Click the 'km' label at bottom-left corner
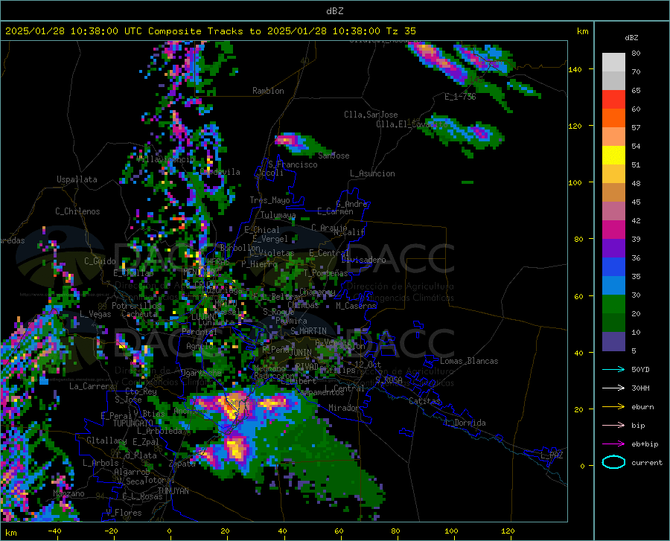670x541 pixels. click(10, 533)
